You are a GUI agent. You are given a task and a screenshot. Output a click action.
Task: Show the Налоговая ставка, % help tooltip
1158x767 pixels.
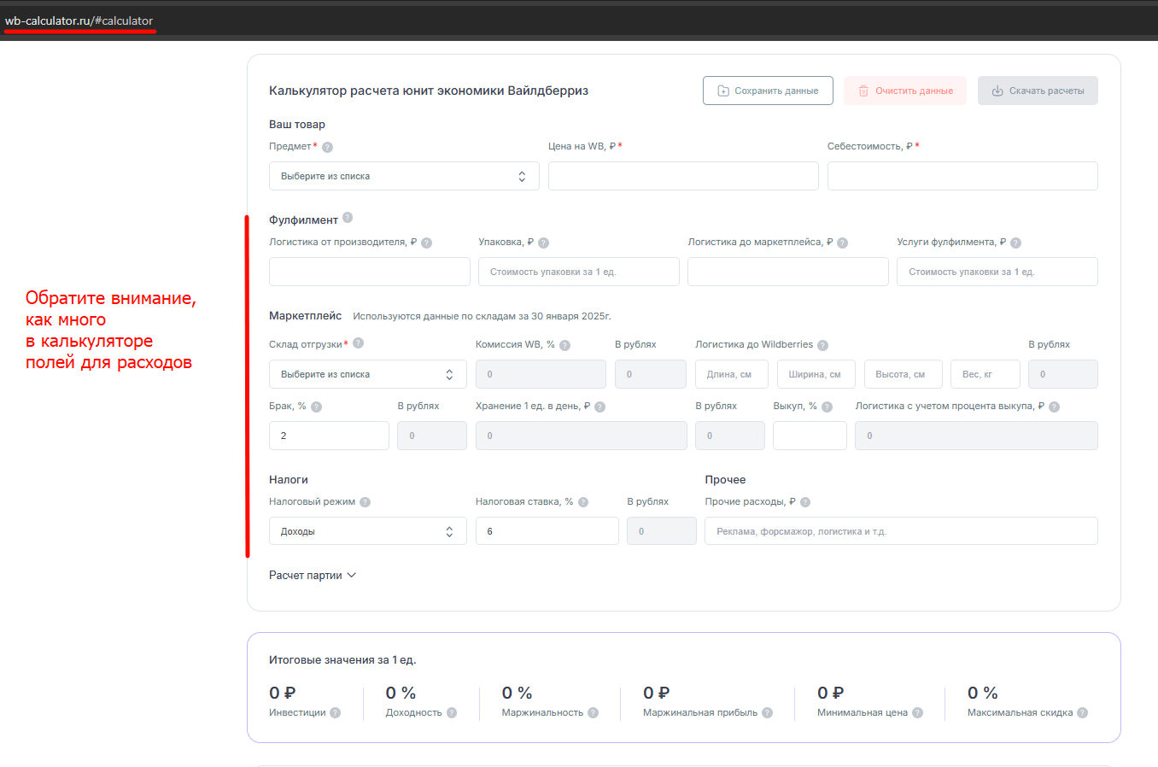tap(584, 502)
